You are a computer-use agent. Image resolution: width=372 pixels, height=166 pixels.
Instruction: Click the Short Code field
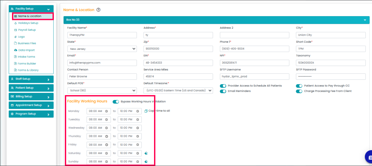(x=331, y=49)
